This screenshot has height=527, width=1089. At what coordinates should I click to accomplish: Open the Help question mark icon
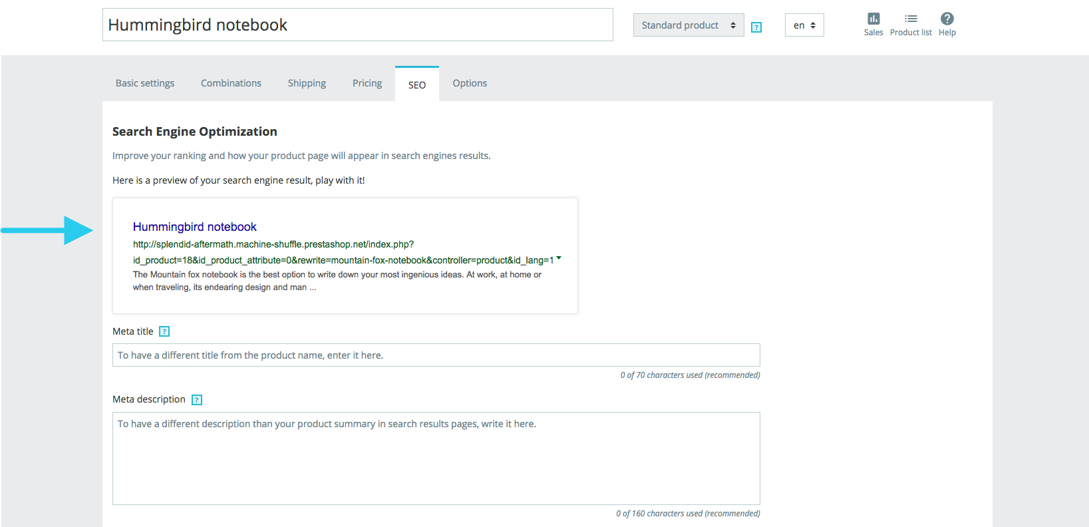[x=947, y=19]
